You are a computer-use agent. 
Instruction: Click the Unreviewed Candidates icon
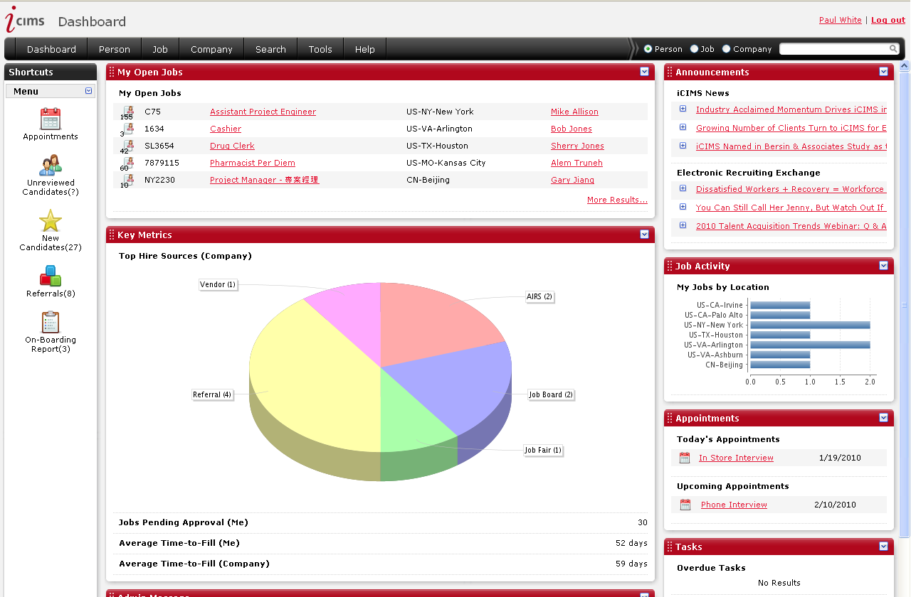(51, 165)
